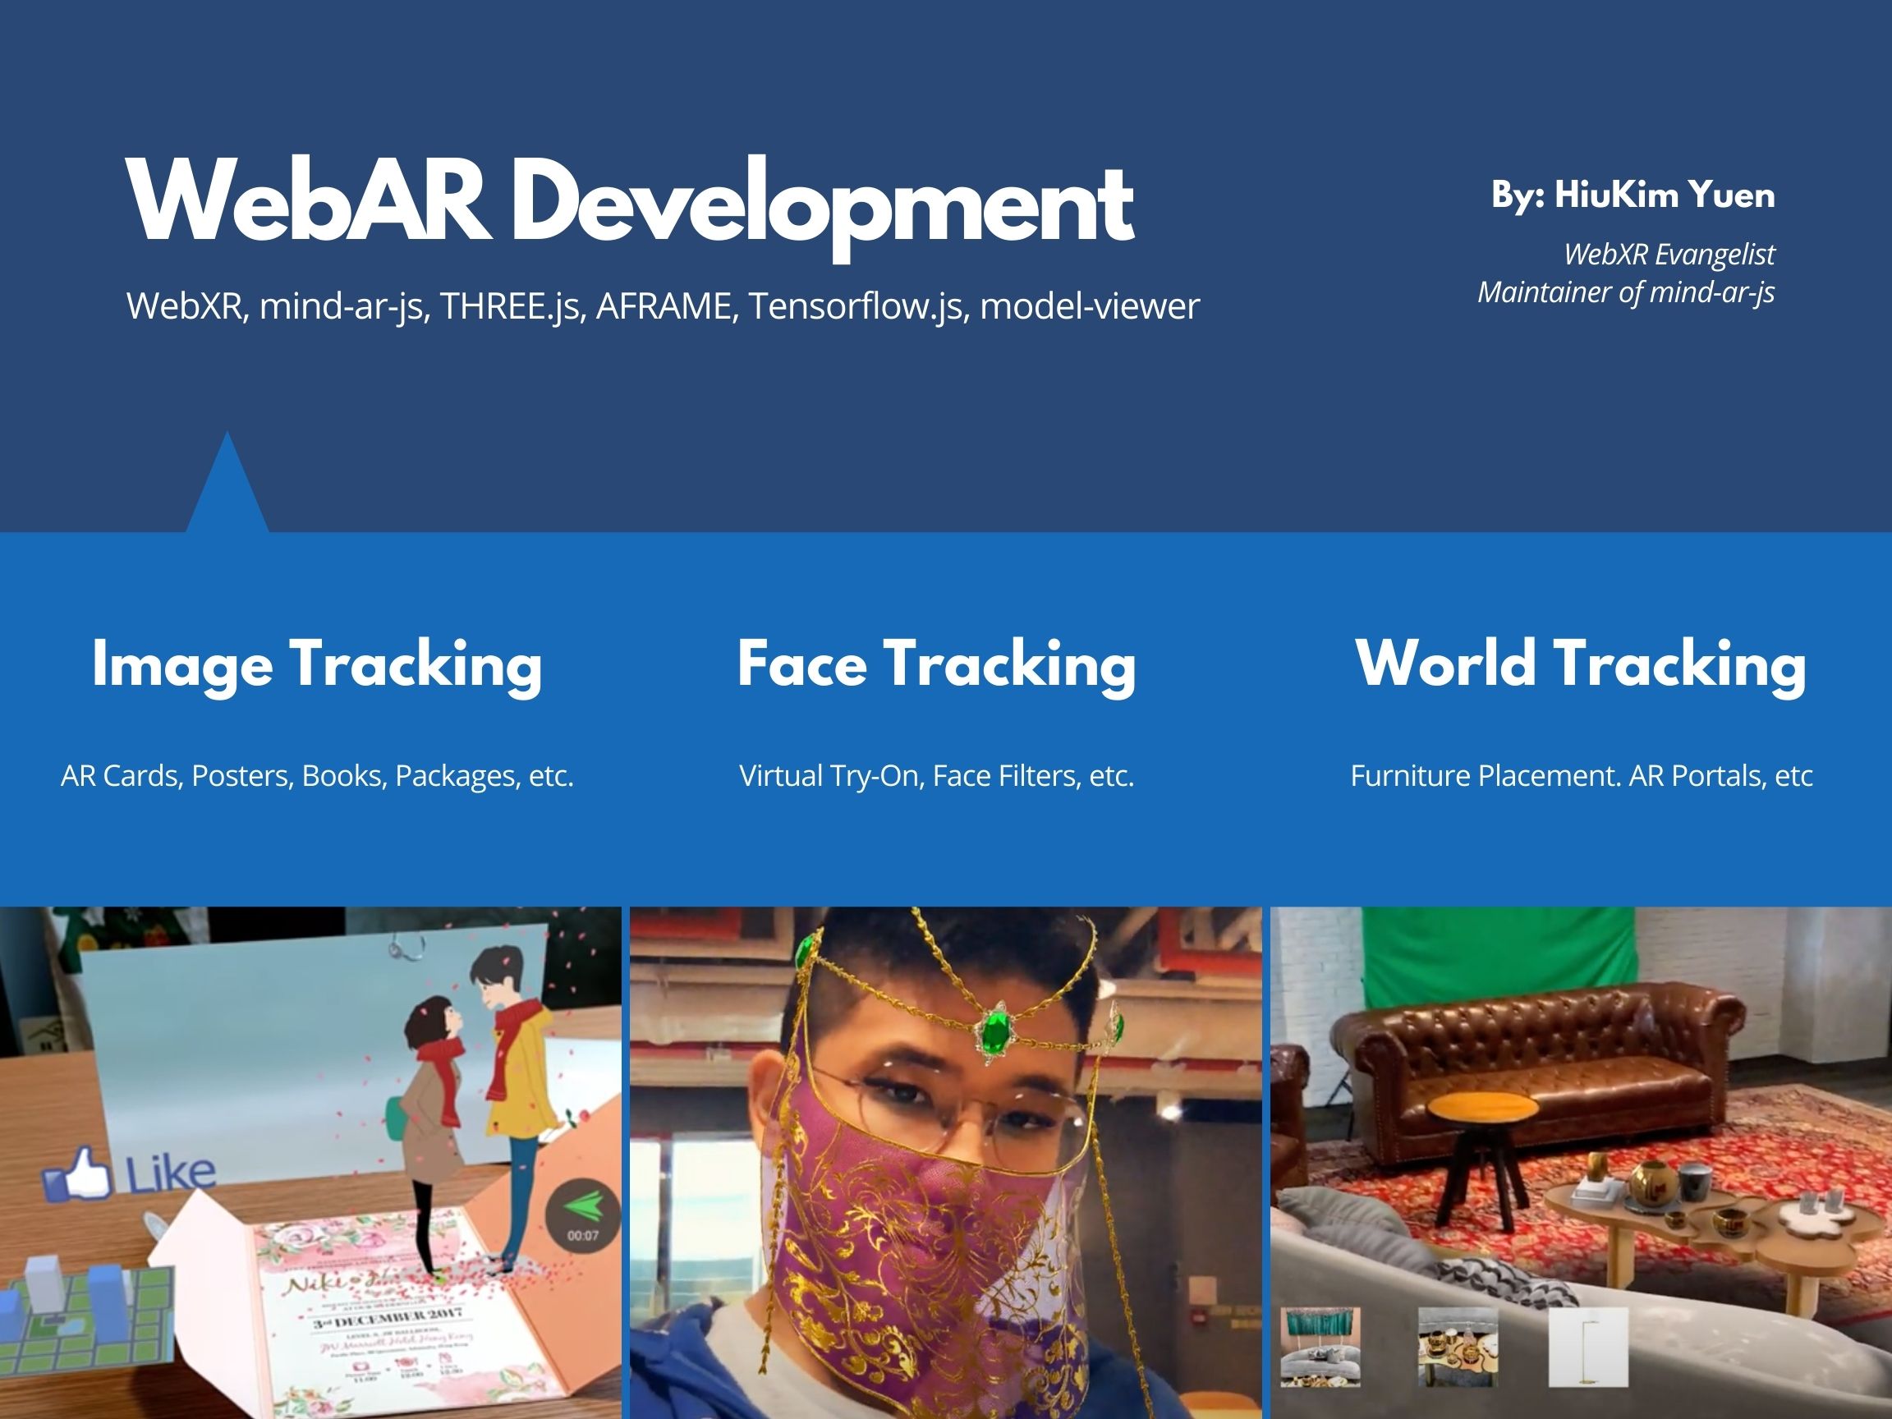Click the World Tracking heading
Screen dimensions: 1892x1419
coord(1581,664)
